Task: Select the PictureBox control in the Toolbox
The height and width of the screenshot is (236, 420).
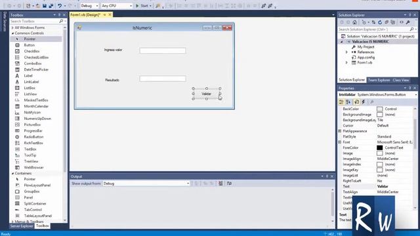Action: pyautogui.click(x=32, y=125)
